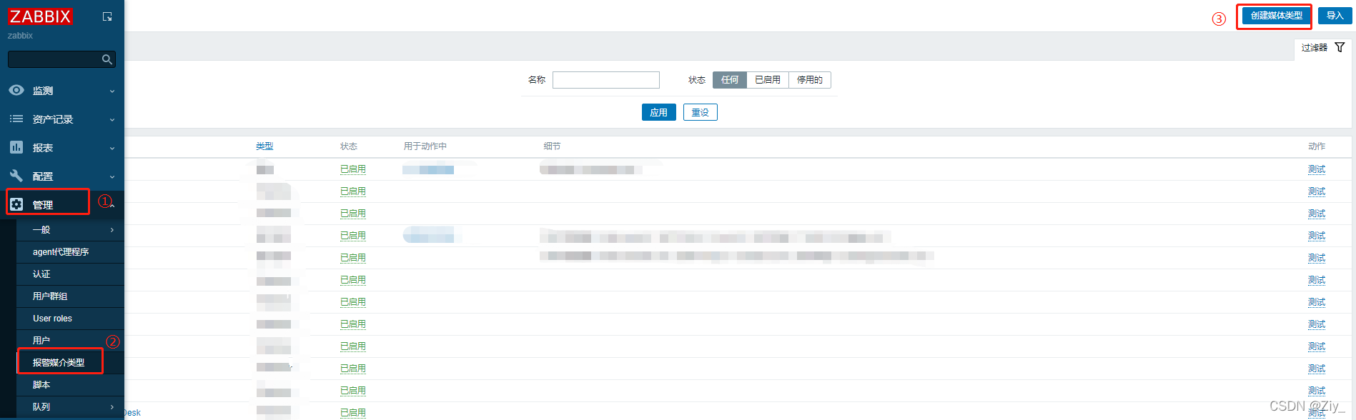The width and height of the screenshot is (1356, 420).
Task: Click the ZABBIX logo
Action: point(40,16)
